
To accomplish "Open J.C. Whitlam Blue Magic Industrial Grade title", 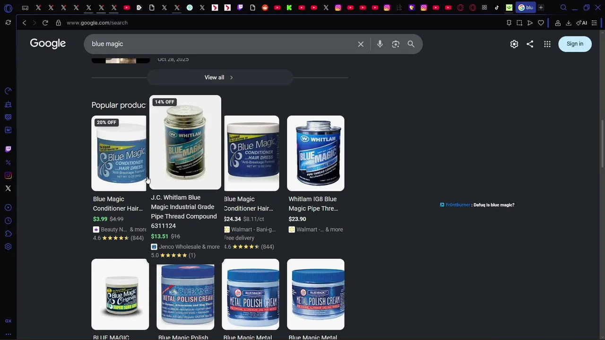I will click(184, 212).
